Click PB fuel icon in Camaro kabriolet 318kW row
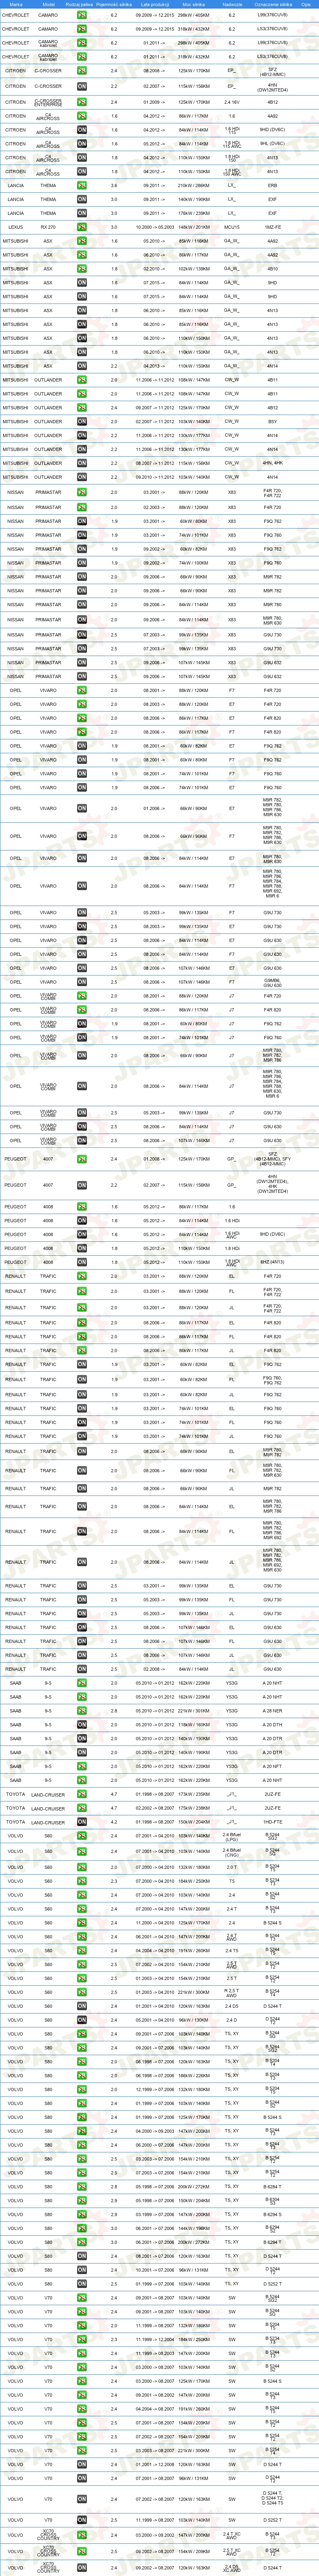319x2576 pixels. coord(82,57)
